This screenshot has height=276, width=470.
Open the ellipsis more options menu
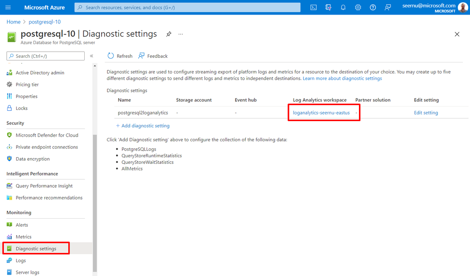[181, 34]
